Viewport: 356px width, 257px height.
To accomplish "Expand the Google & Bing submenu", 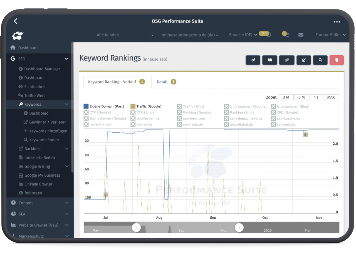I will click(x=66, y=166).
